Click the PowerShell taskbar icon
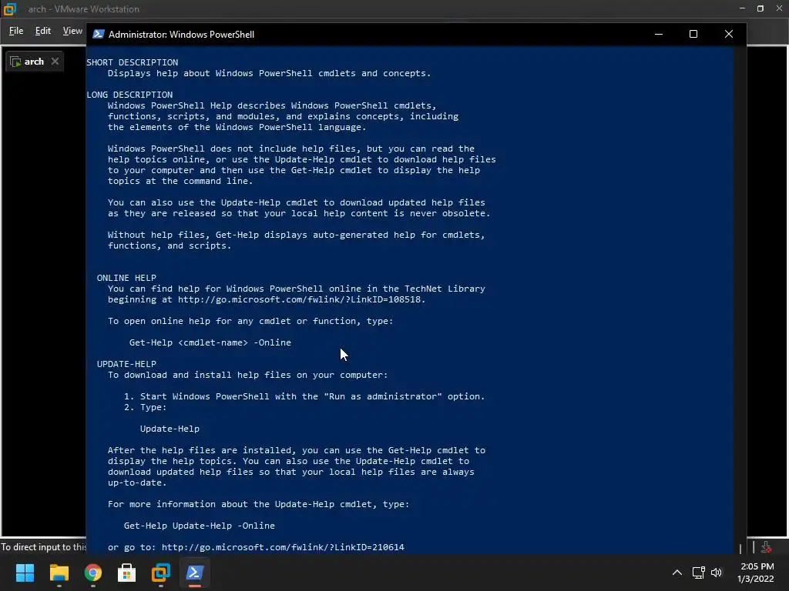This screenshot has width=789, height=591. click(195, 573)
